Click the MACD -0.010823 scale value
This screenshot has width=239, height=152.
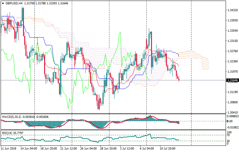pyautogui.click(x=232, y=127)
